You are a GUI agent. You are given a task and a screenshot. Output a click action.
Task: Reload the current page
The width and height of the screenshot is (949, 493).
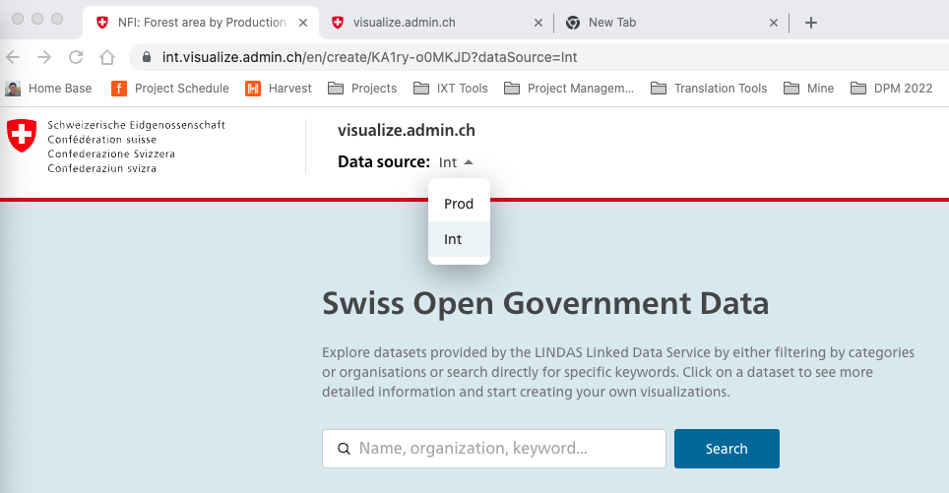coord(76,57)
